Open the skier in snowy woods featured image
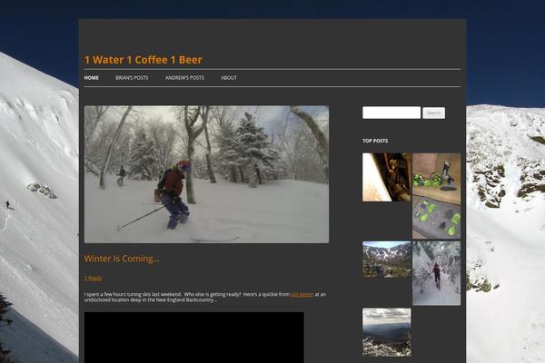The width and height of the screenshot is (545, 363). 206,174
